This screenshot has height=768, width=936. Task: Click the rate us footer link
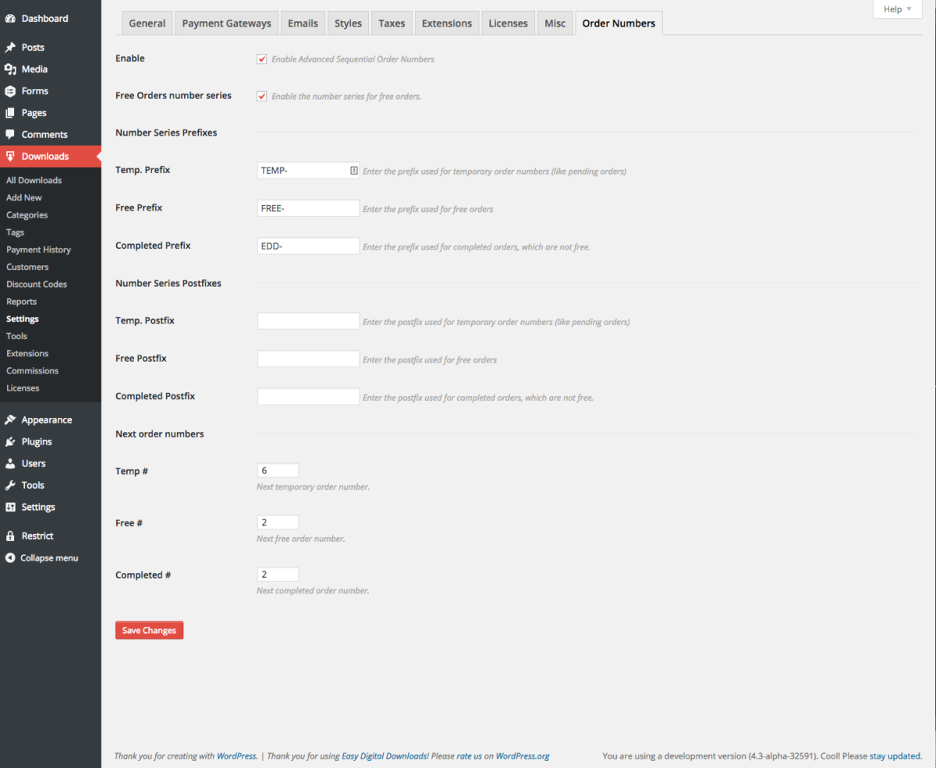[468, 756]
